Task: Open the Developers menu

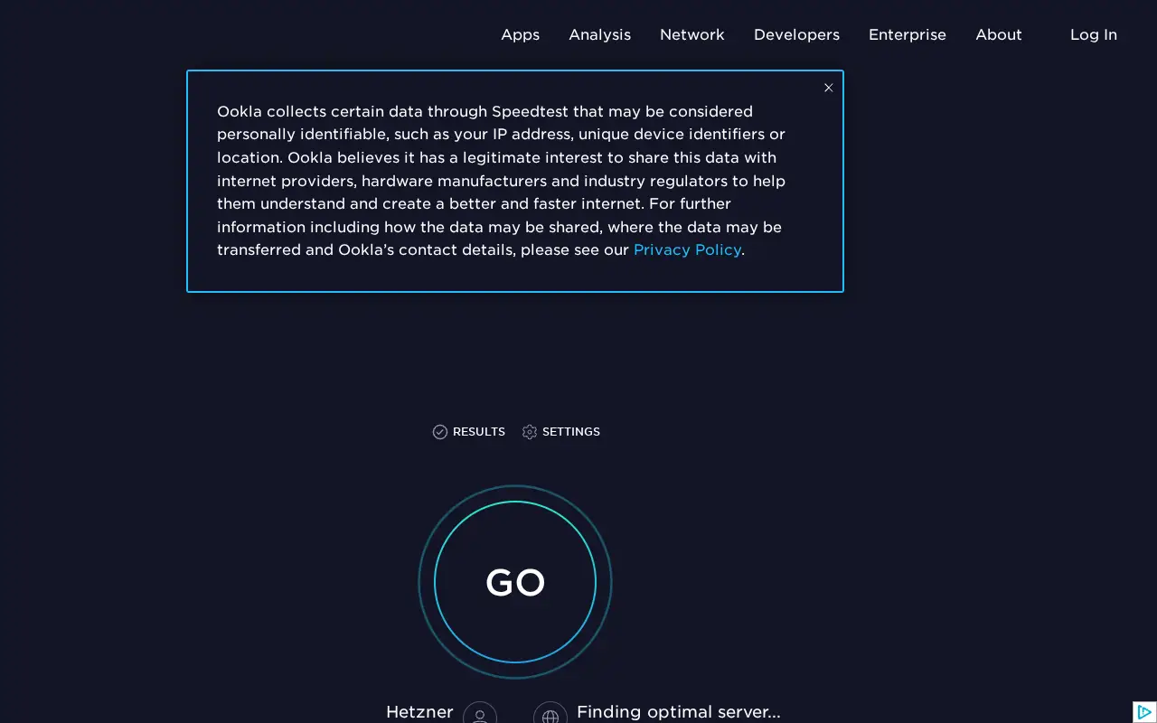Action: tap(797, 34)
